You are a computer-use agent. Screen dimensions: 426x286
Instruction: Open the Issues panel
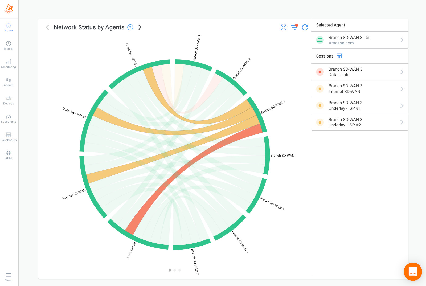9,45
